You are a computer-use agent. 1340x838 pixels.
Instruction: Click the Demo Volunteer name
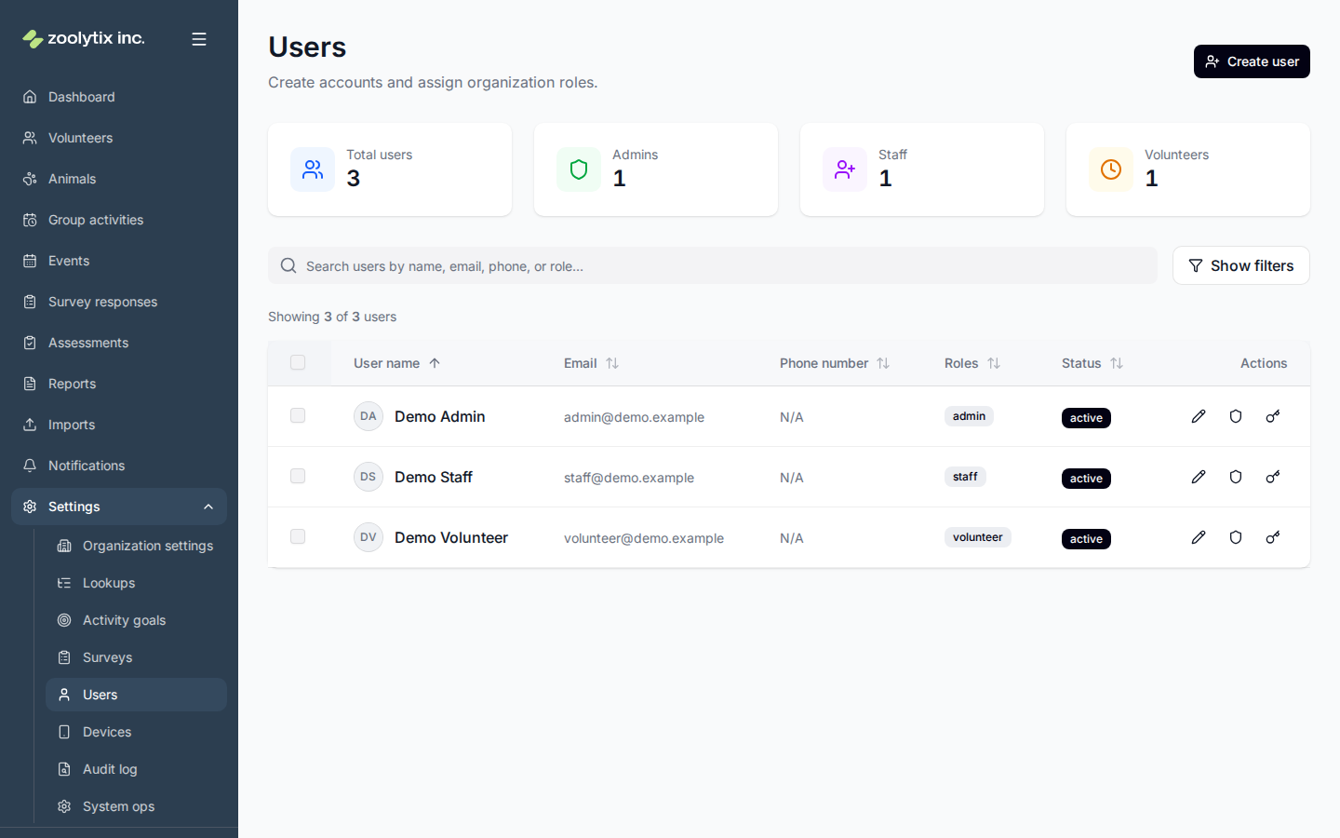(451, 537)
